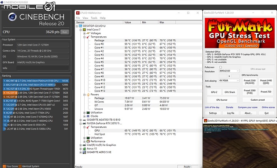Click the Performance gauge icon
Viewport: 277px width, 168px height.
point(88,142)
